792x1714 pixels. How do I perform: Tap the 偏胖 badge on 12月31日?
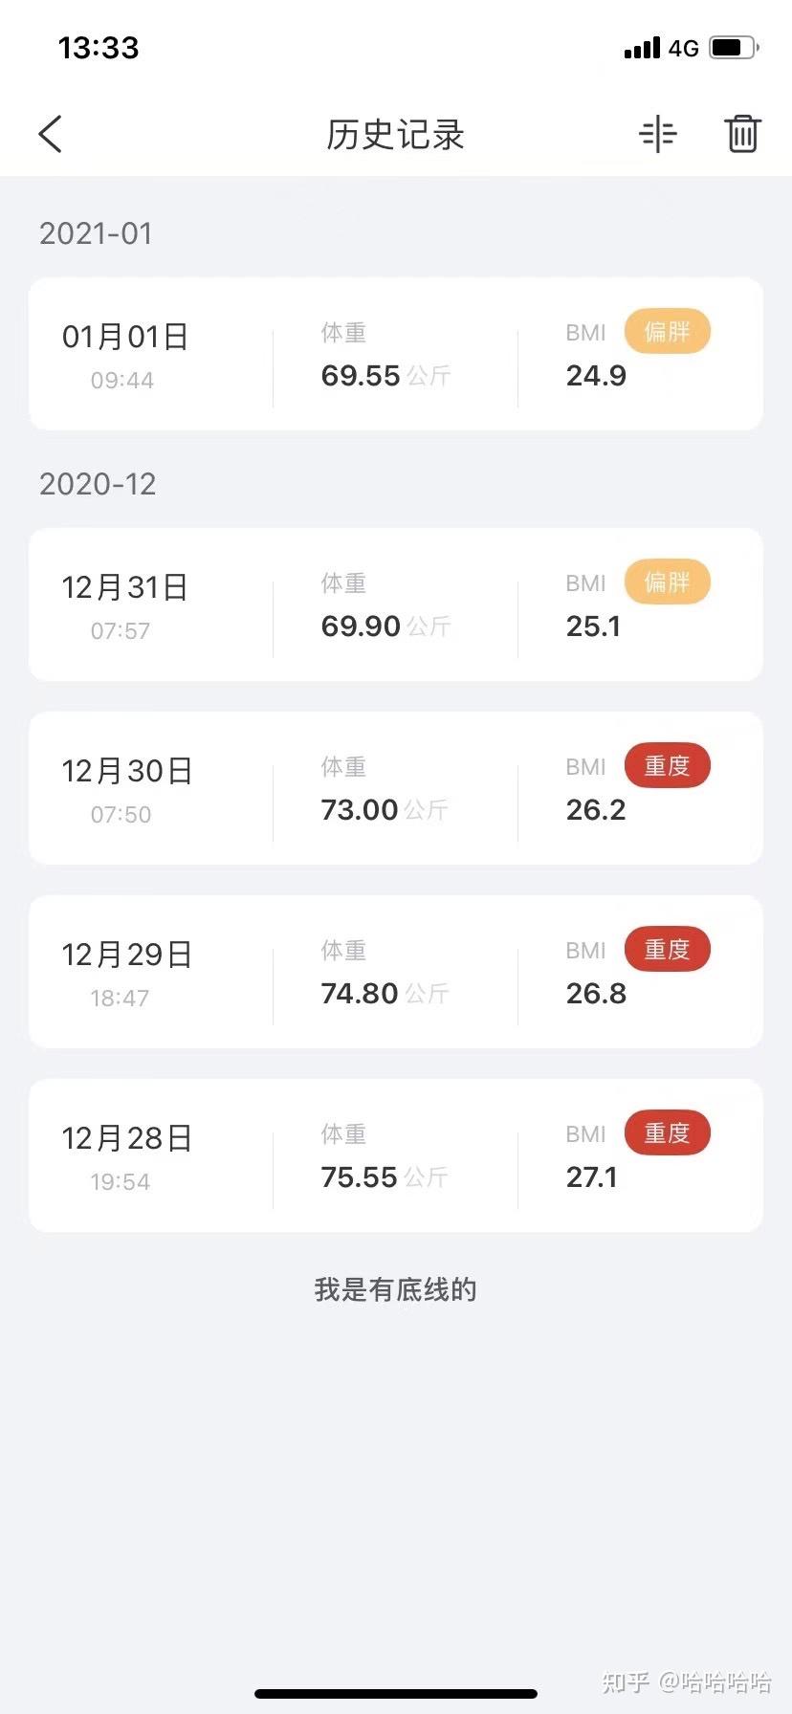point(668,582)
